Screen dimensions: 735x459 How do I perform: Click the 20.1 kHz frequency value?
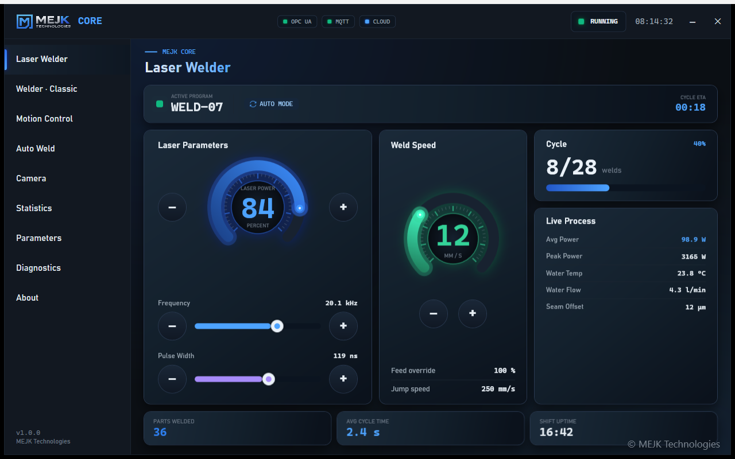click(x=341, y=303)
